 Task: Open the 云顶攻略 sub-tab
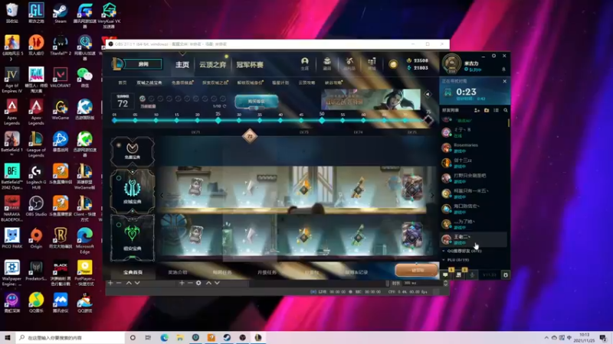pos(307,83)
